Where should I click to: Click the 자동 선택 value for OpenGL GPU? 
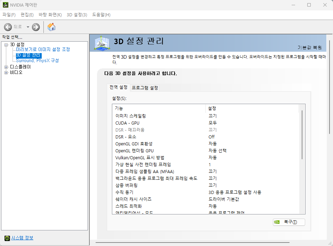(x=218, y=151)
